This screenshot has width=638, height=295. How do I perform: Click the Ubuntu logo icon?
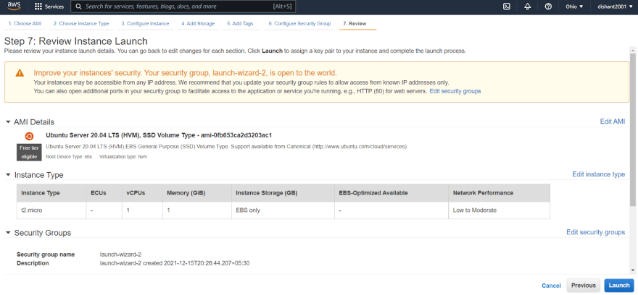point(29,136)
